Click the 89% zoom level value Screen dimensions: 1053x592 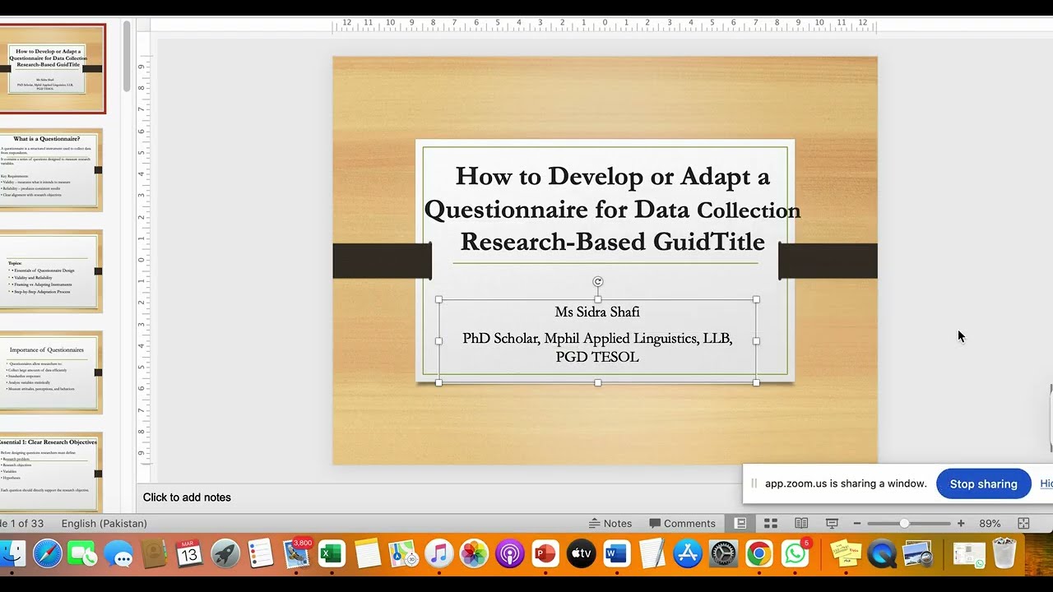click(990, 523)
